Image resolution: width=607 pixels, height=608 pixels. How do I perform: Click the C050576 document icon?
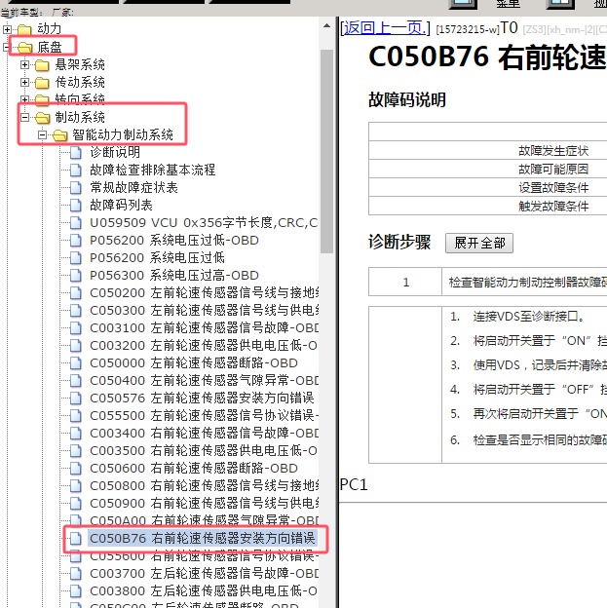coord(76,398)
